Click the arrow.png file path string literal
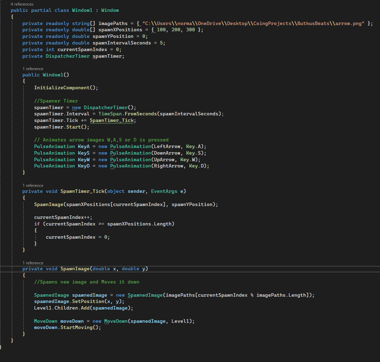Viewport: 380px width, 362px height. (253, 24)
